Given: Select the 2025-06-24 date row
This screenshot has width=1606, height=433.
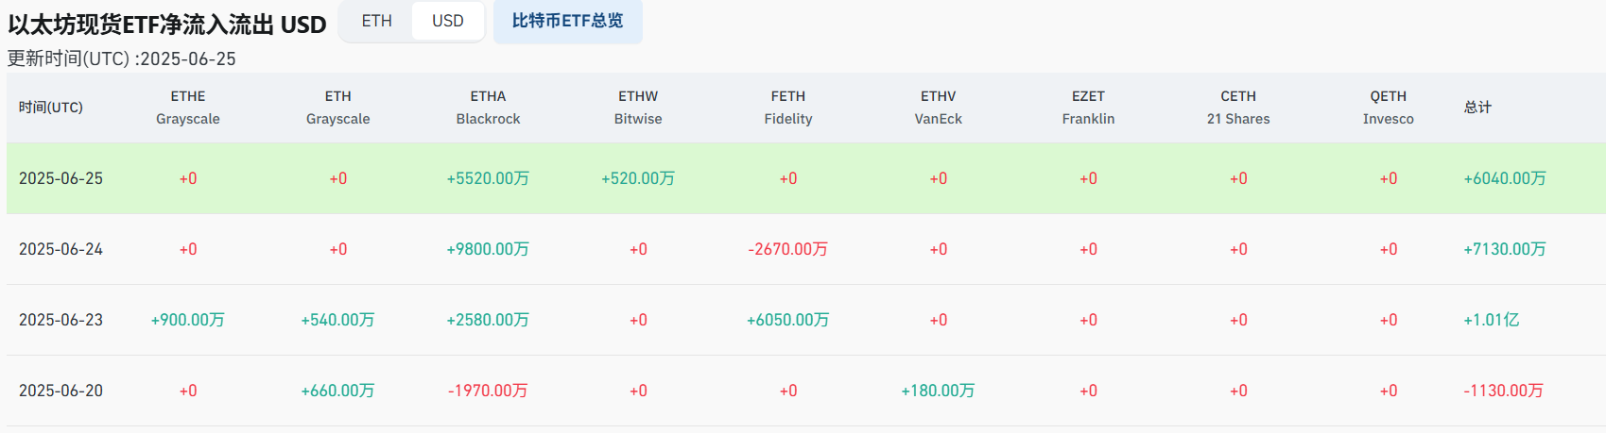Looking at the screenshot, I should pyautogui.click(x=60, y=249).
